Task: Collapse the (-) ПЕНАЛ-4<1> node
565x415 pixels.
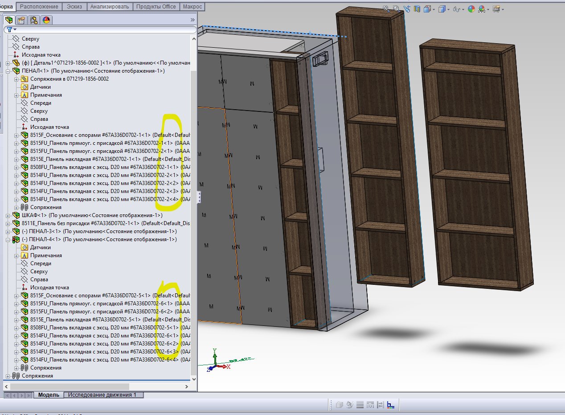Action: [x=8, y=239]
